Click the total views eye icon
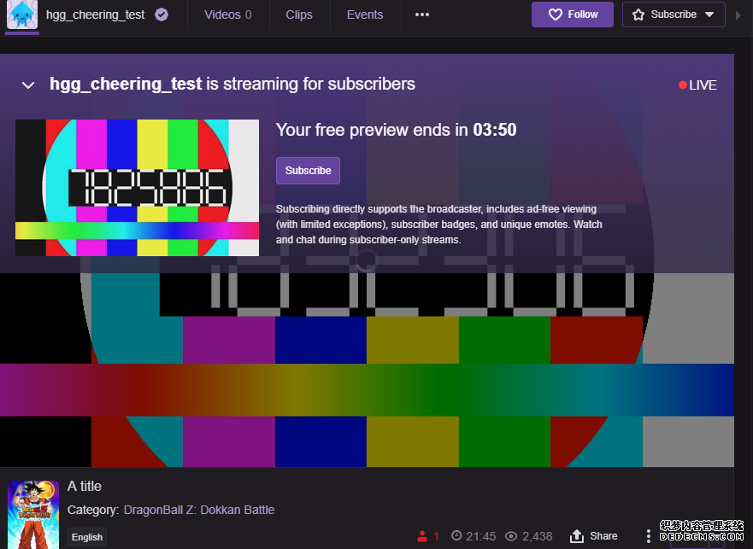 511,536
